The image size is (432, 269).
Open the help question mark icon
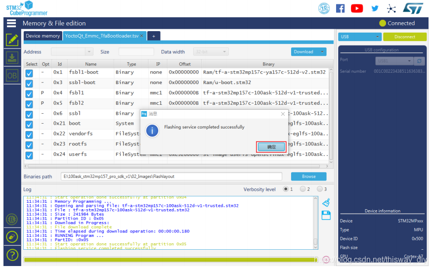click(12, 255)
